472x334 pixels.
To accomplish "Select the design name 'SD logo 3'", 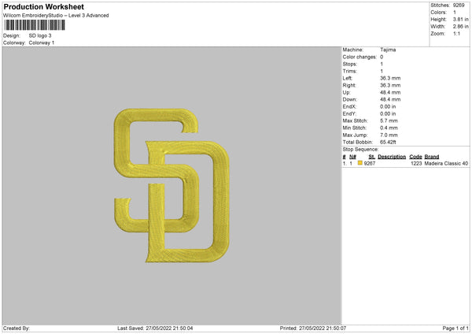I will [x=40, y=35].
